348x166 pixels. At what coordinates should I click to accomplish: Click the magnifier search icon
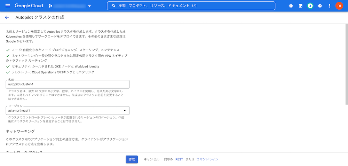113,6
